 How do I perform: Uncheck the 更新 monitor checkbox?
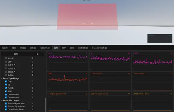coord(6,91)
